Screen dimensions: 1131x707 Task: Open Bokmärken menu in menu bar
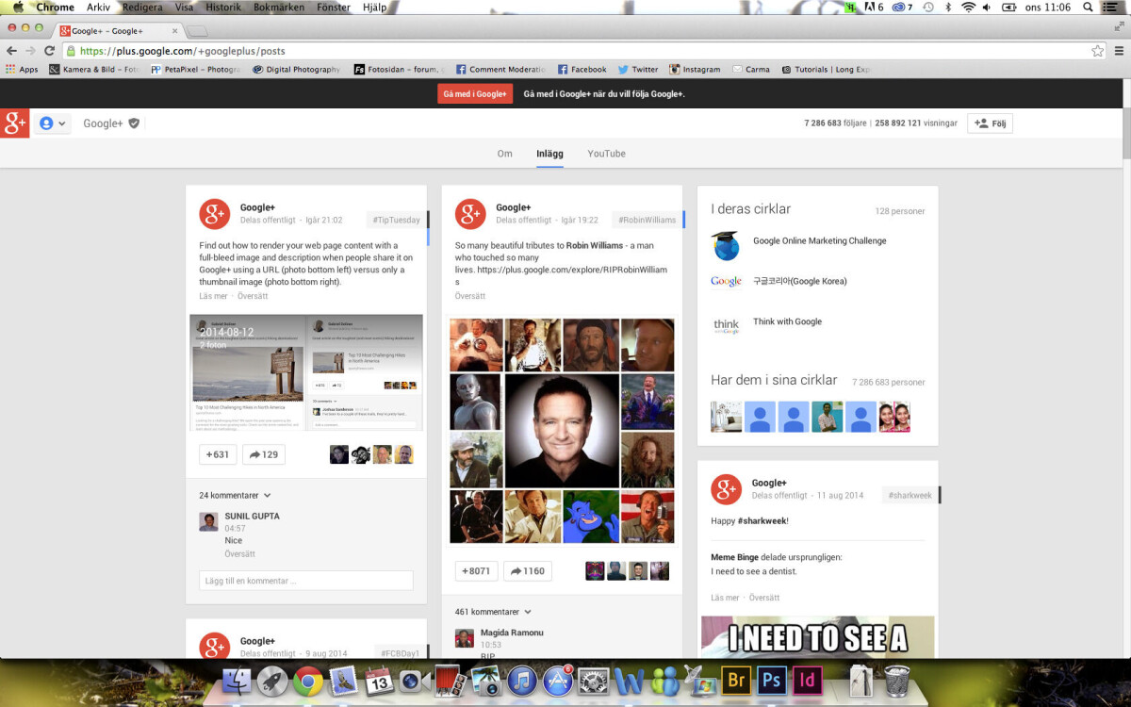pos(280,7)
